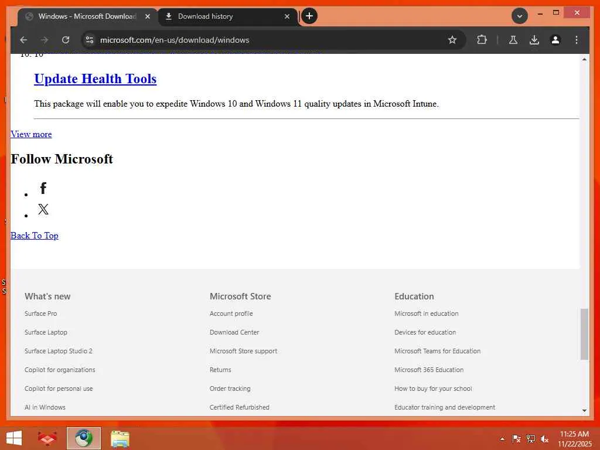Viewport: 600px width, 450px height.
Task: Expand the tab search dropdown arrow
Action: [x=520, y=16]
